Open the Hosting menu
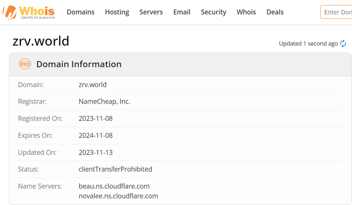 [117, 12]
